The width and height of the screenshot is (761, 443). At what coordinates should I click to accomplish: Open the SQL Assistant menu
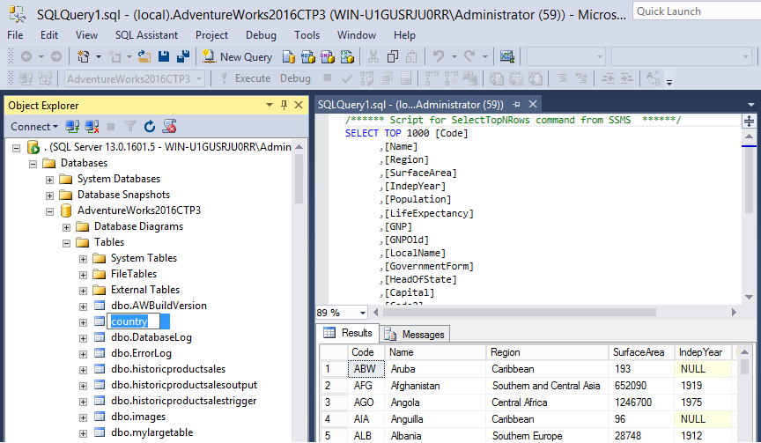tap(146, 35)
